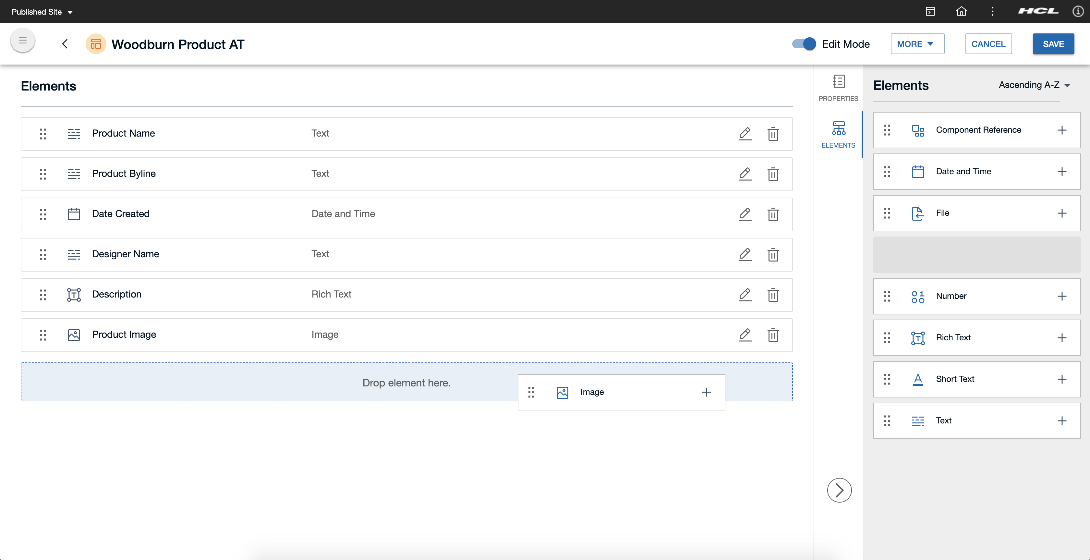Open the Published Site dropdown
Viewport: 1090px width, 560px height.
click(x=42, y=12)
